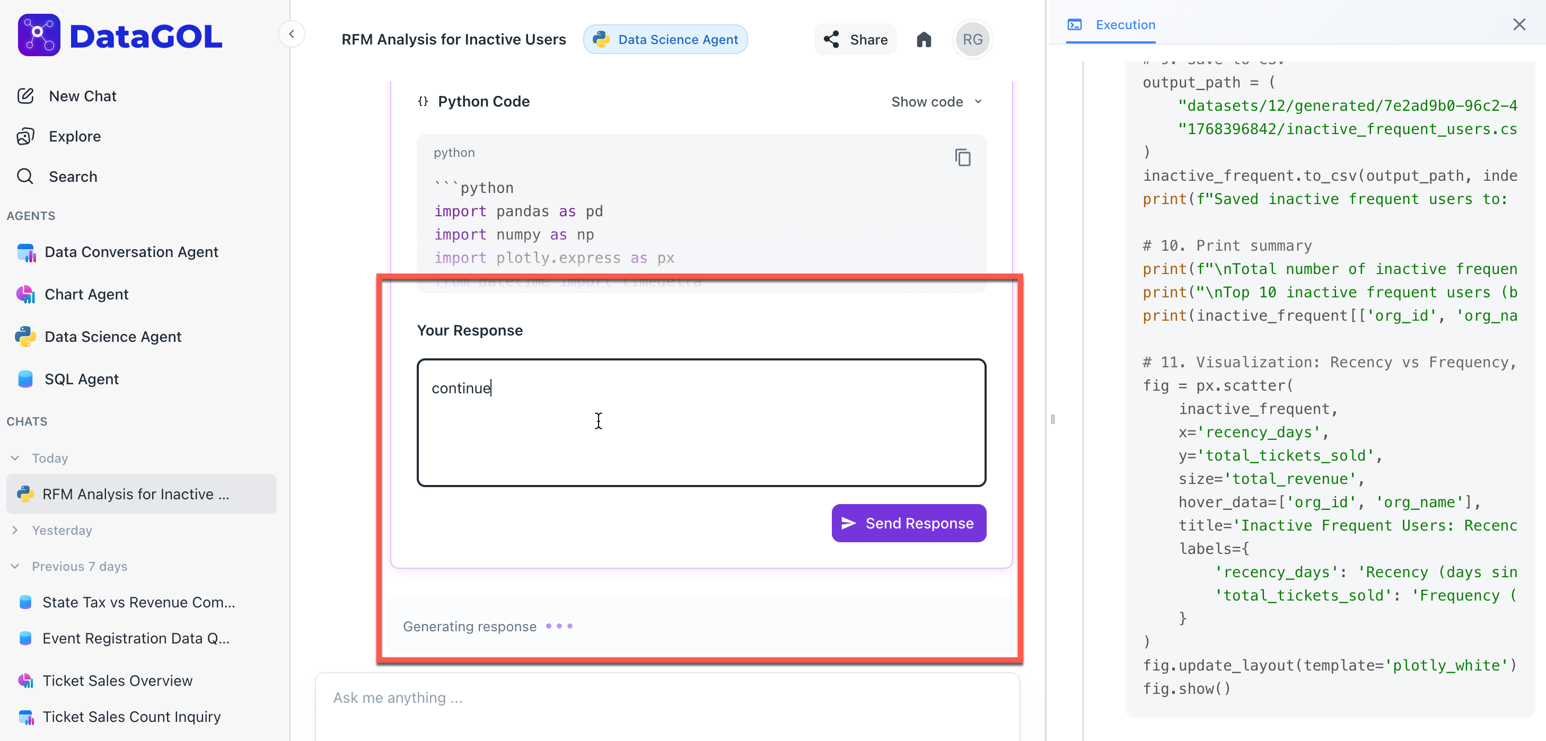The image size is (1546, 741).
Task: Copy the python code snippet
Action: click(x=963, y=158)
